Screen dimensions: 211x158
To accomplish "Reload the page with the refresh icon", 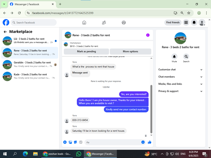I will pyautogui.click(x=19, y=13).
